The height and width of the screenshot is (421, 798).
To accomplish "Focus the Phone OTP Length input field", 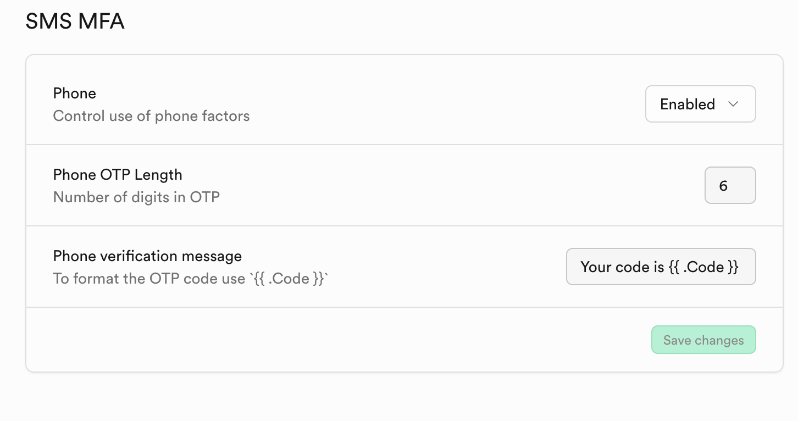I will click(730, 186).
